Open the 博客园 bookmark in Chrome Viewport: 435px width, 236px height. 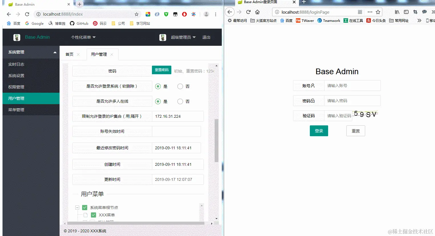(57, 23)
